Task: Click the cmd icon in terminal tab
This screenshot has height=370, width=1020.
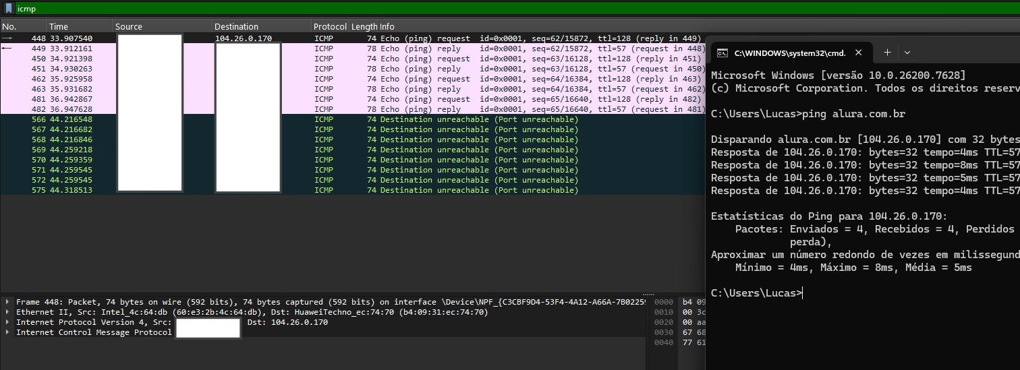Action: click(x=722, y=53)
